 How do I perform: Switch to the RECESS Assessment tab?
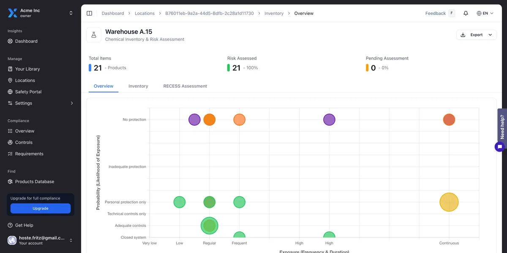pos(185,86)
